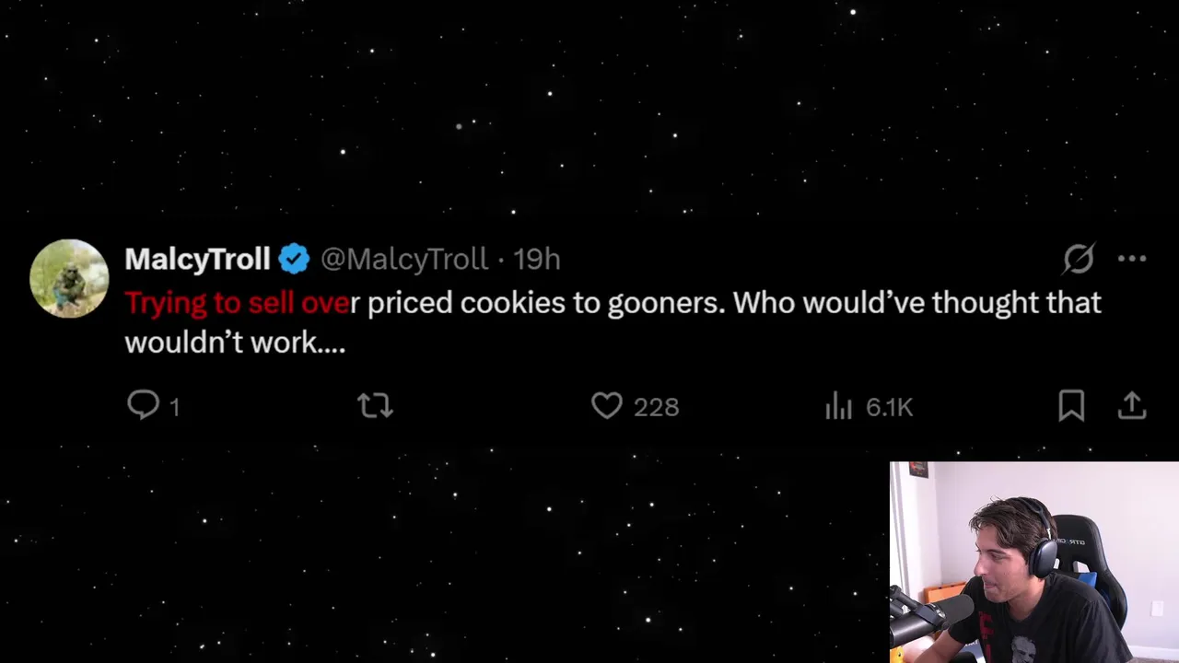Like the tweet with the heart icon
Viewport: 1179px width, 663px height.
[607, 405]
